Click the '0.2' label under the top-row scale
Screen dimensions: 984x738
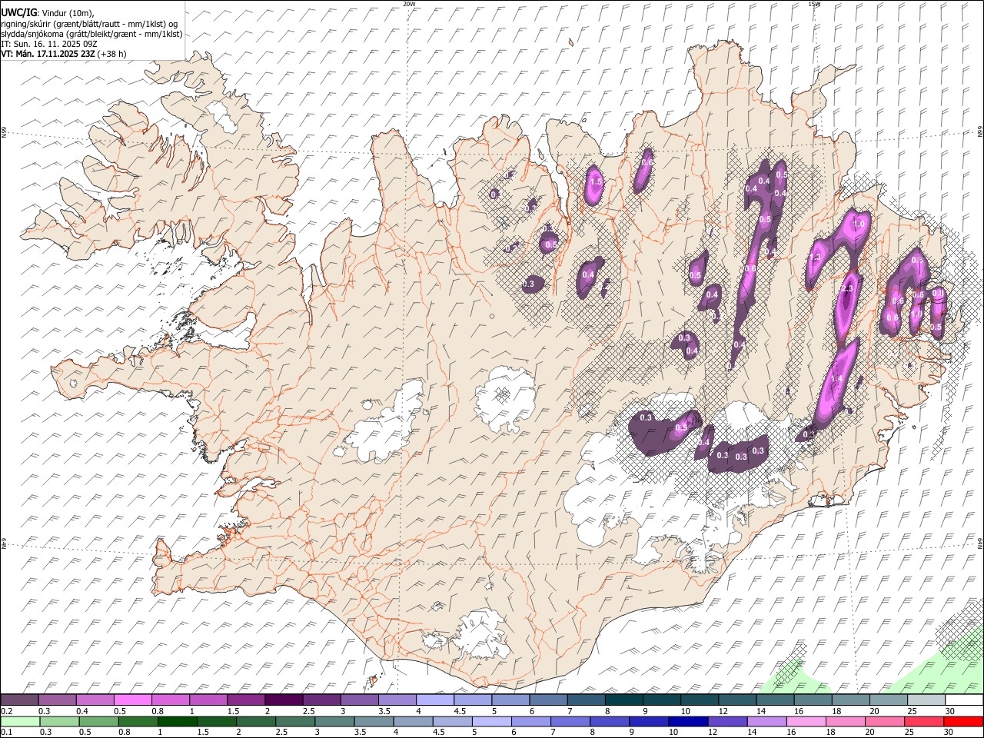tap(5, 711)
